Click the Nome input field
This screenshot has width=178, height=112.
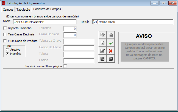pos(45,22)
